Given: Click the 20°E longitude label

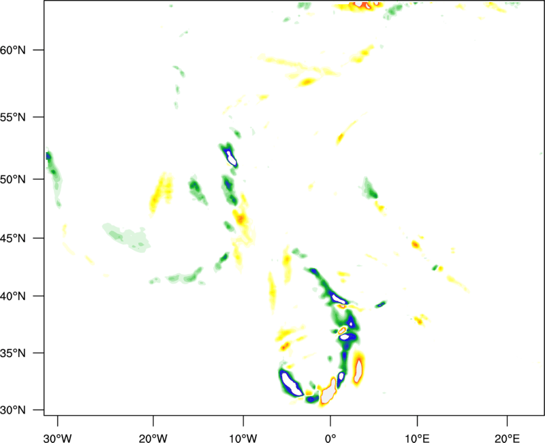Looking at the screenshot, I should pos(507,438).
